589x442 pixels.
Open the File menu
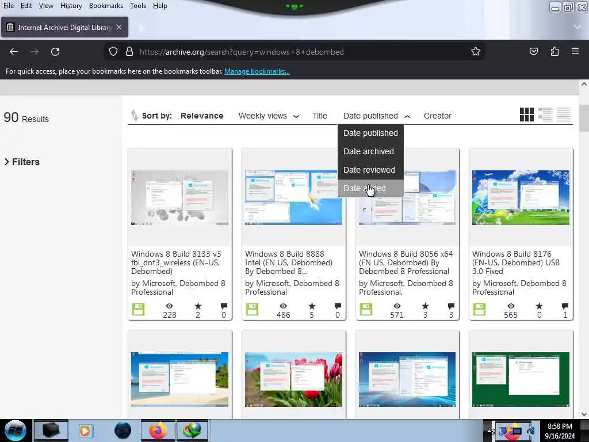(8, 6)
